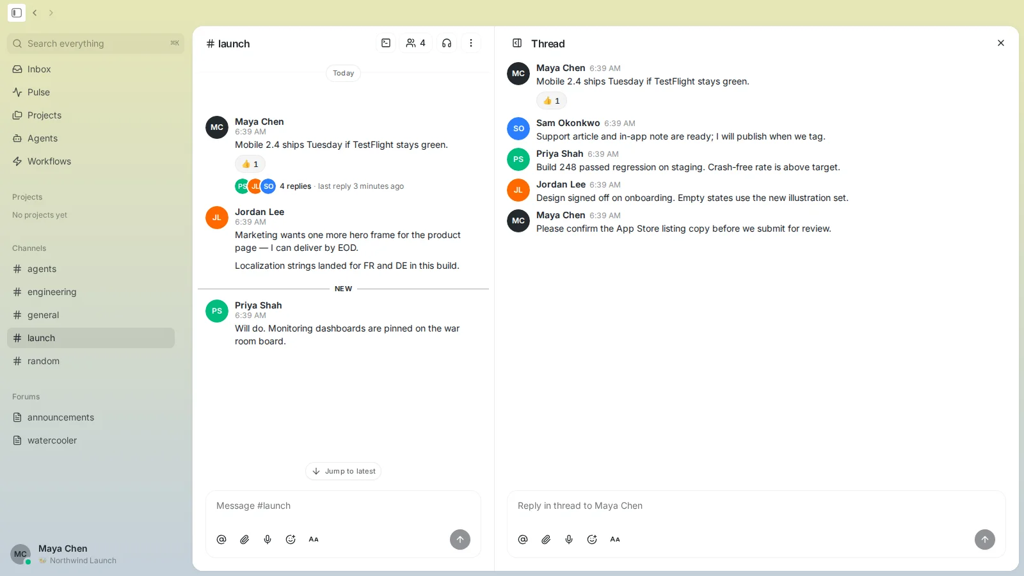The height and width of the screenshot is (576, 1024).
Task: Attach a file in thread reply box
Action: (546, 540)
